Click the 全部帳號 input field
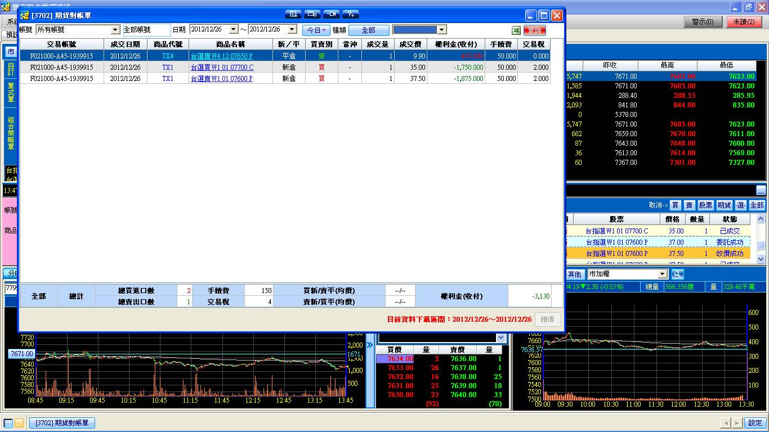The height and width of the screenshot is (432, 769). pos(146,30)
